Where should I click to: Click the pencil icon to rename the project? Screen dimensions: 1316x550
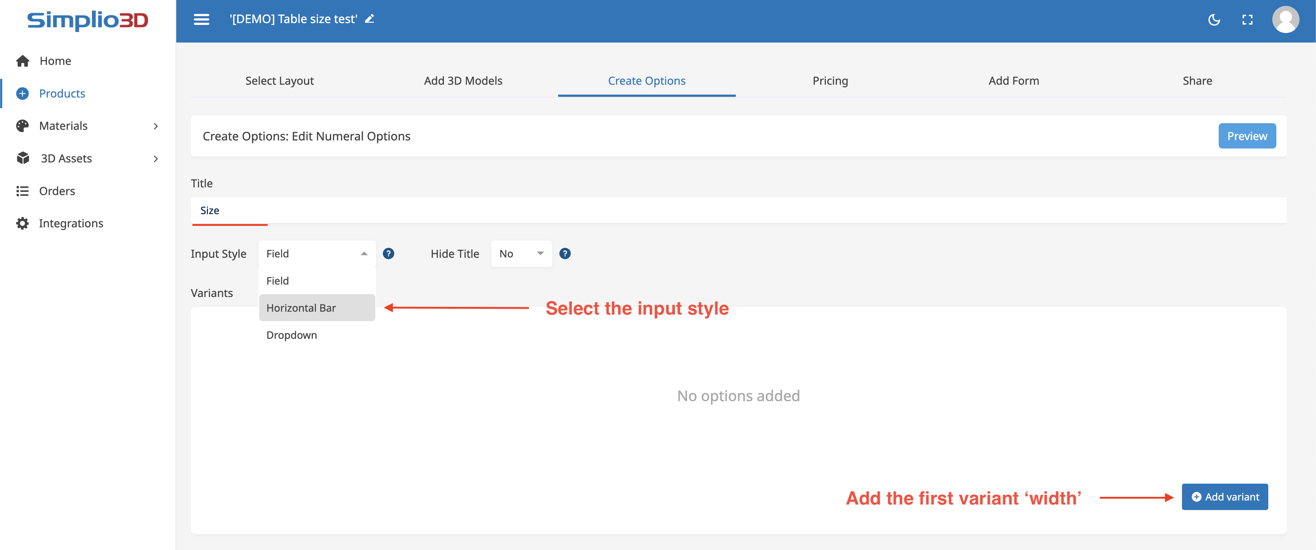pos(369,19)
